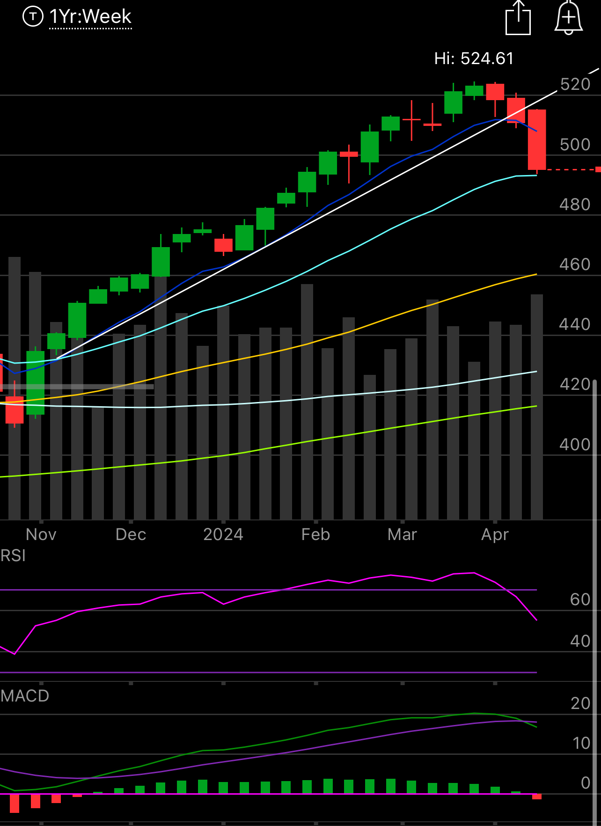
Task: Select the 400 price axis label
Action: click(x=575, y=444)
